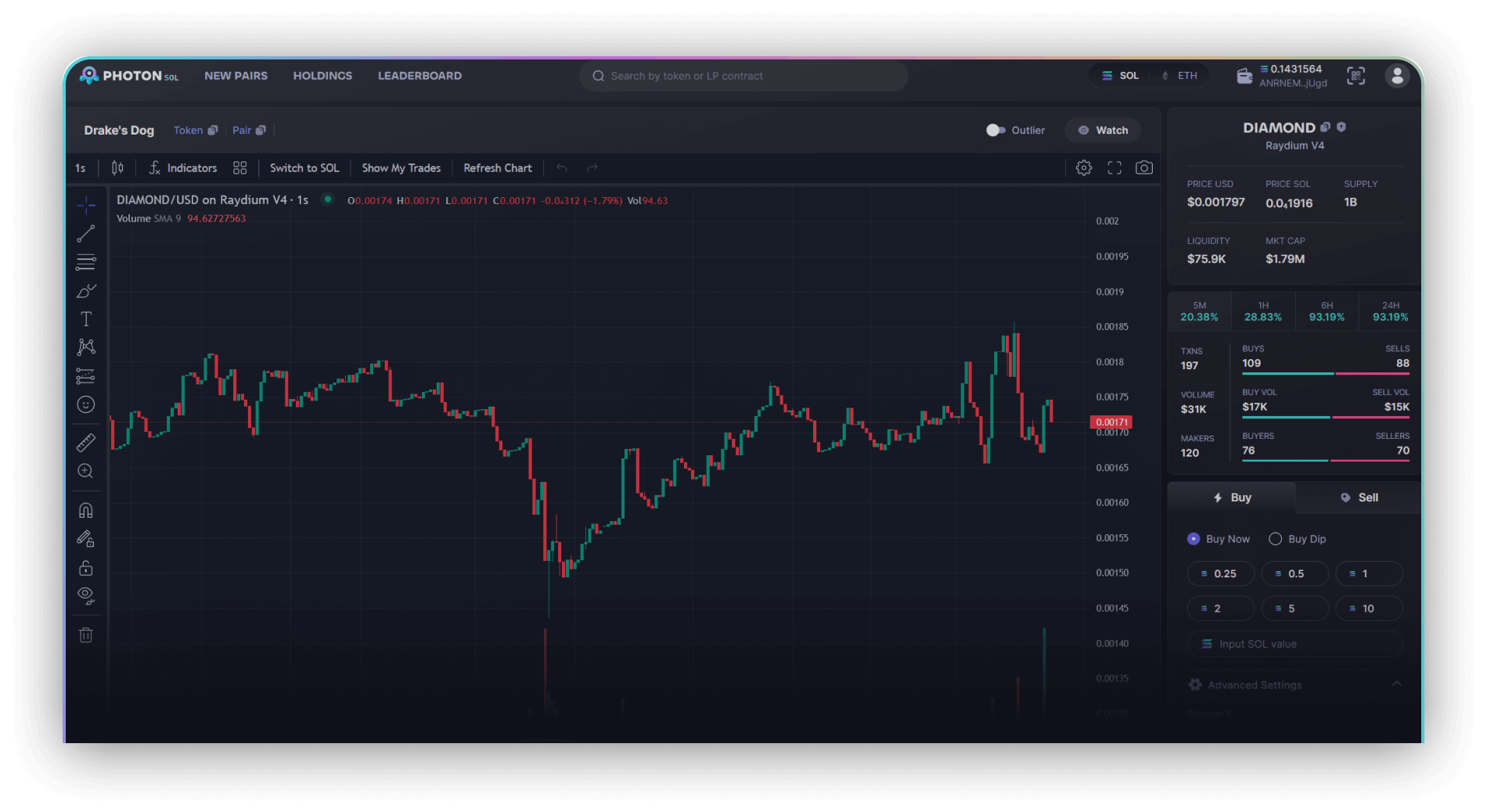Activate the magnet snap mode icon

(86, 511)
